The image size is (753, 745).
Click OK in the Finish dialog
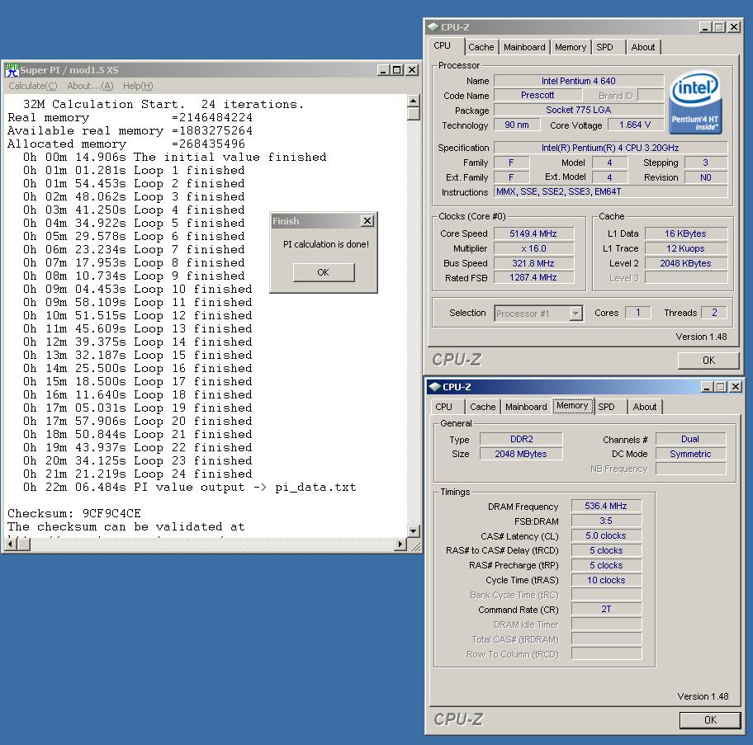324,272
